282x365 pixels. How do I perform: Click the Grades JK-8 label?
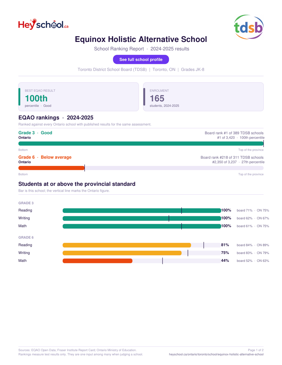click(x=192, y=69)
